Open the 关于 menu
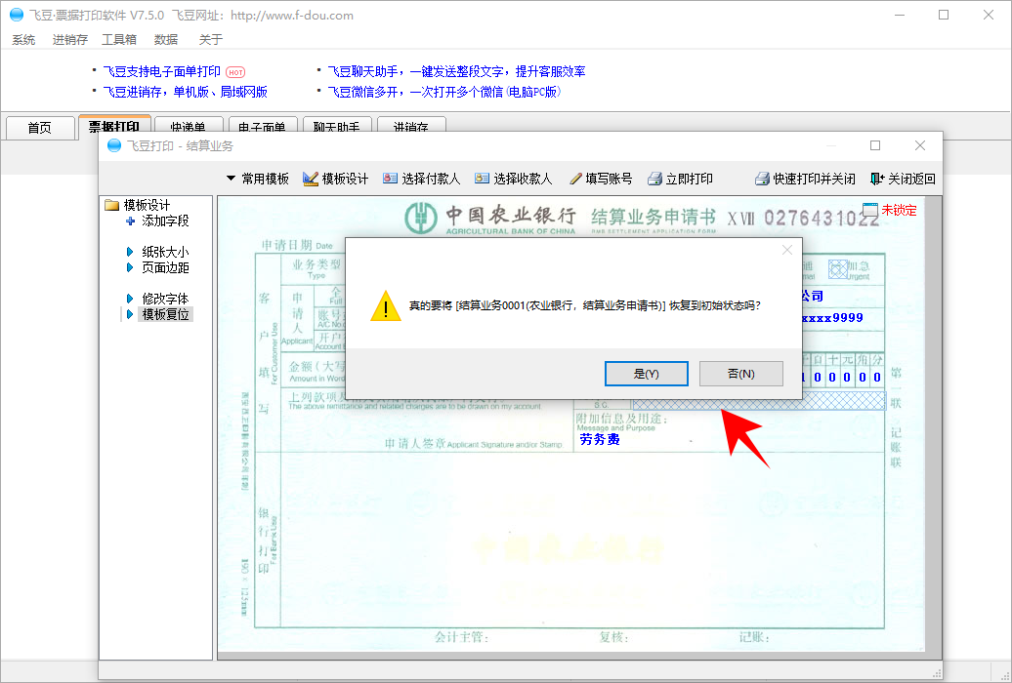Screen dimensions: 1012x683 pos(210,40)
